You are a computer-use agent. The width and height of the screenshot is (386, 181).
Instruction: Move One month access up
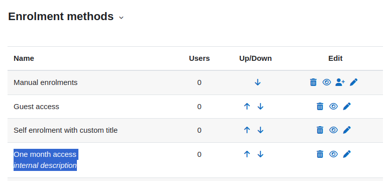[247, 154]
